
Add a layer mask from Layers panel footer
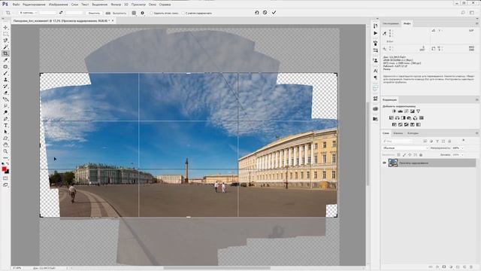[444, 267]
